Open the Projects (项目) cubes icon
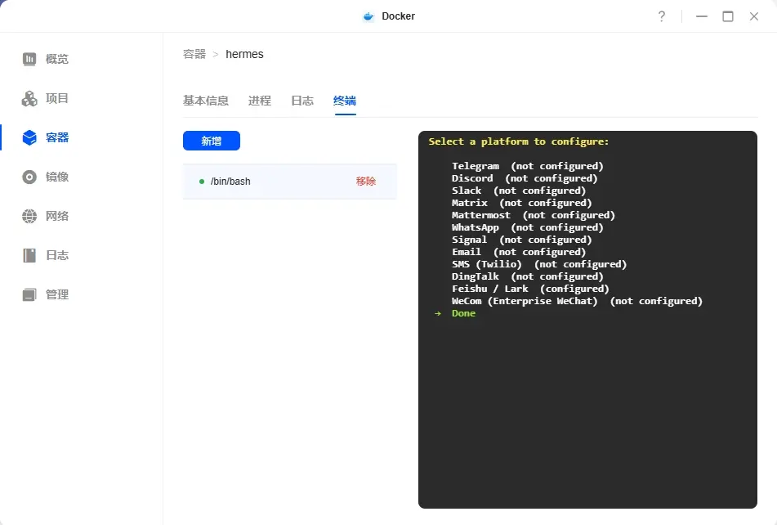The height and width of the screenshot is (525, 777). 29,98
